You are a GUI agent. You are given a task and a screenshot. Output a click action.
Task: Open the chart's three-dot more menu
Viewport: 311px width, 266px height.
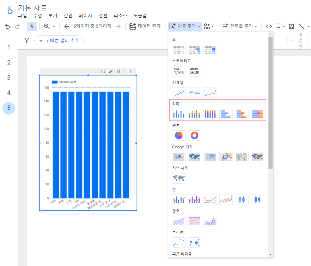130,71
